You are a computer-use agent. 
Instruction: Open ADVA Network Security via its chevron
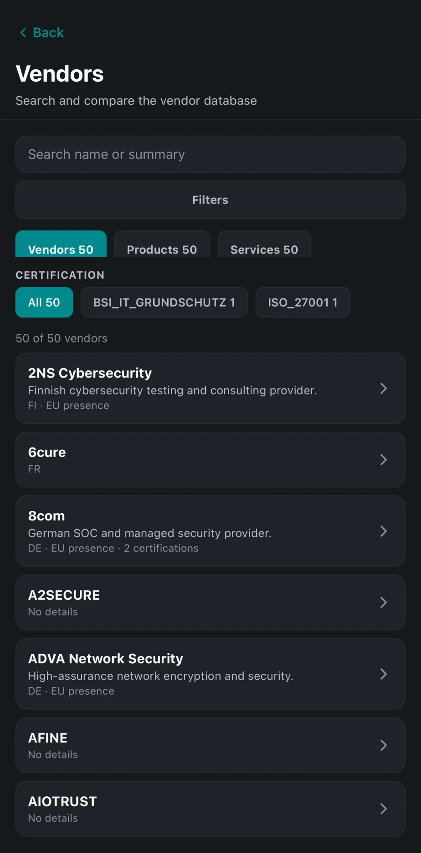tap(384, 674)
